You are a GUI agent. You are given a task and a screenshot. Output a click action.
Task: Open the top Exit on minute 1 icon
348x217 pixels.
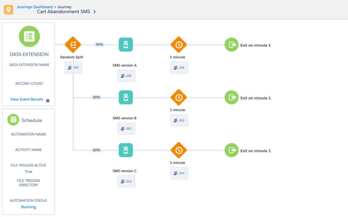[232, 45]
